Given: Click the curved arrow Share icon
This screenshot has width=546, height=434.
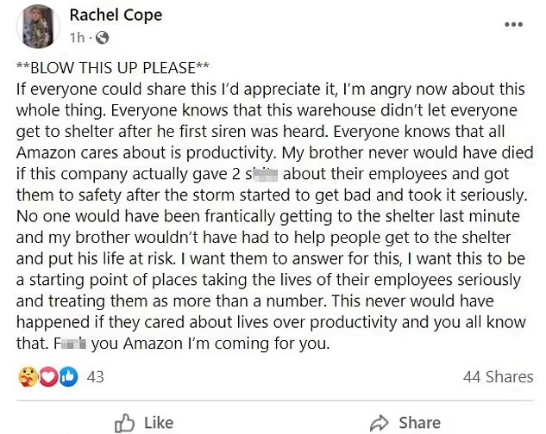Looking at the screenshot, I should [380, 423].
